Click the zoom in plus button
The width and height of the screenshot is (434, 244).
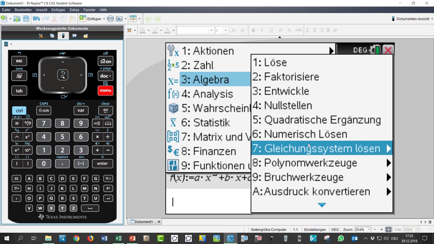pyautogui.click(x=382, y=229)
